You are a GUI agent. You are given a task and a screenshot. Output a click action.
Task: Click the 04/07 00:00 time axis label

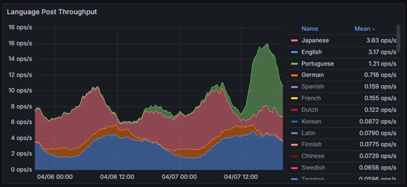(179, 177)
